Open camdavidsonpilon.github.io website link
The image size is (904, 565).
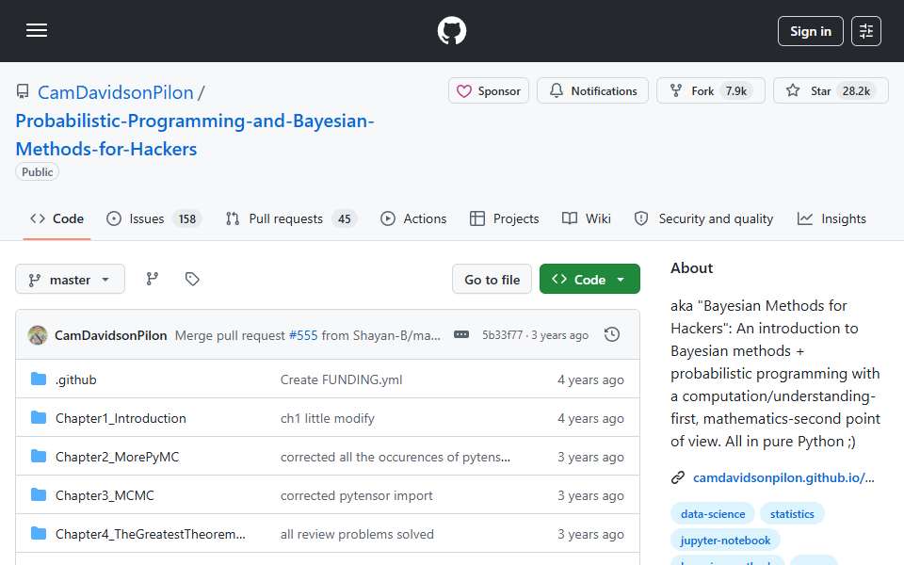(783, 478)
